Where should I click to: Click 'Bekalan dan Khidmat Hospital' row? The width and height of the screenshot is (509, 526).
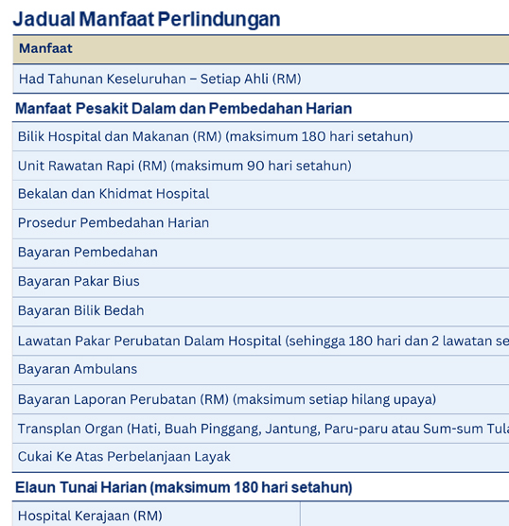point(261,195)
